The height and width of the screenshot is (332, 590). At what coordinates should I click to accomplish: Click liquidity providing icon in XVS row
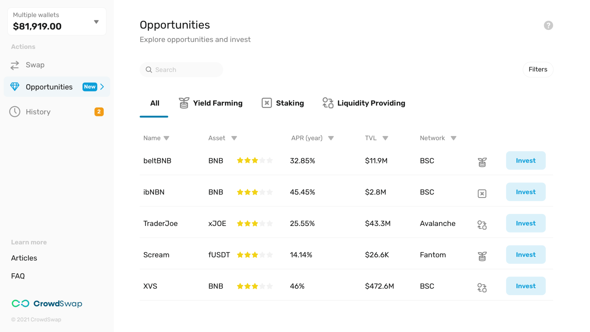tap(482, 288)
